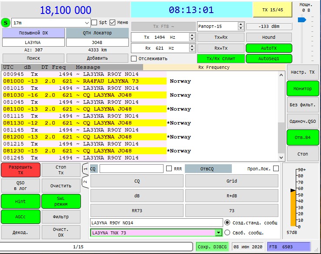The width and height of the screenshot is (321, 254).
Task: Select tab 2 of the message panel
Action: (x=85, y=182)
